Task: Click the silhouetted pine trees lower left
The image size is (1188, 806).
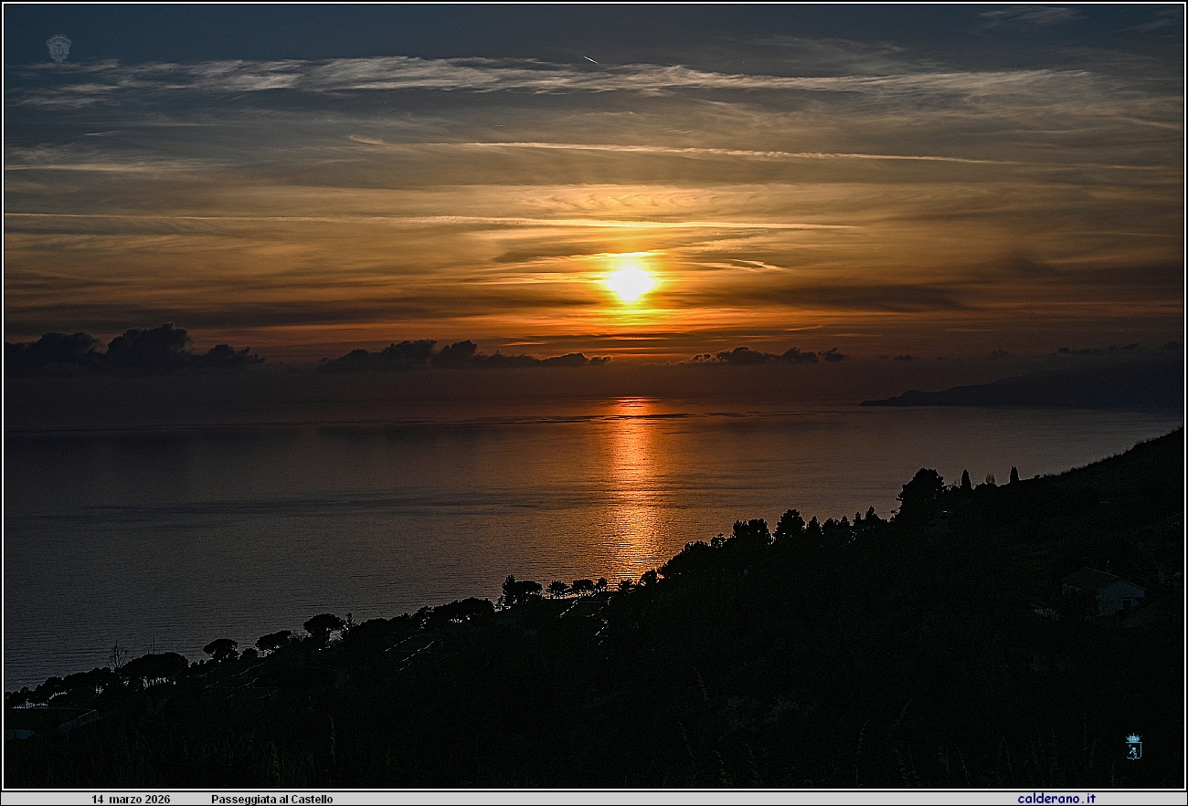Action: [219, 648]
